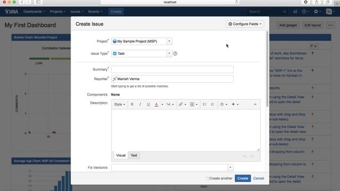Open the Configure Fields dropdown
Viewport: 340px width, 191px height.
(x=245, y=24)
